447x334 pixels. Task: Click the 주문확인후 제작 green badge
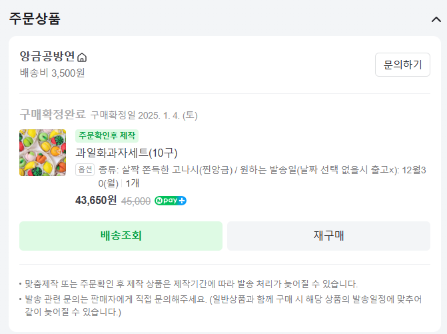[x=107, y=135]
